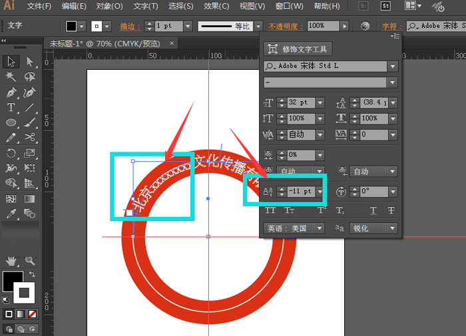
Task: Open Adobe 宋体 Std L font dropdown
Action: point(393,67)
